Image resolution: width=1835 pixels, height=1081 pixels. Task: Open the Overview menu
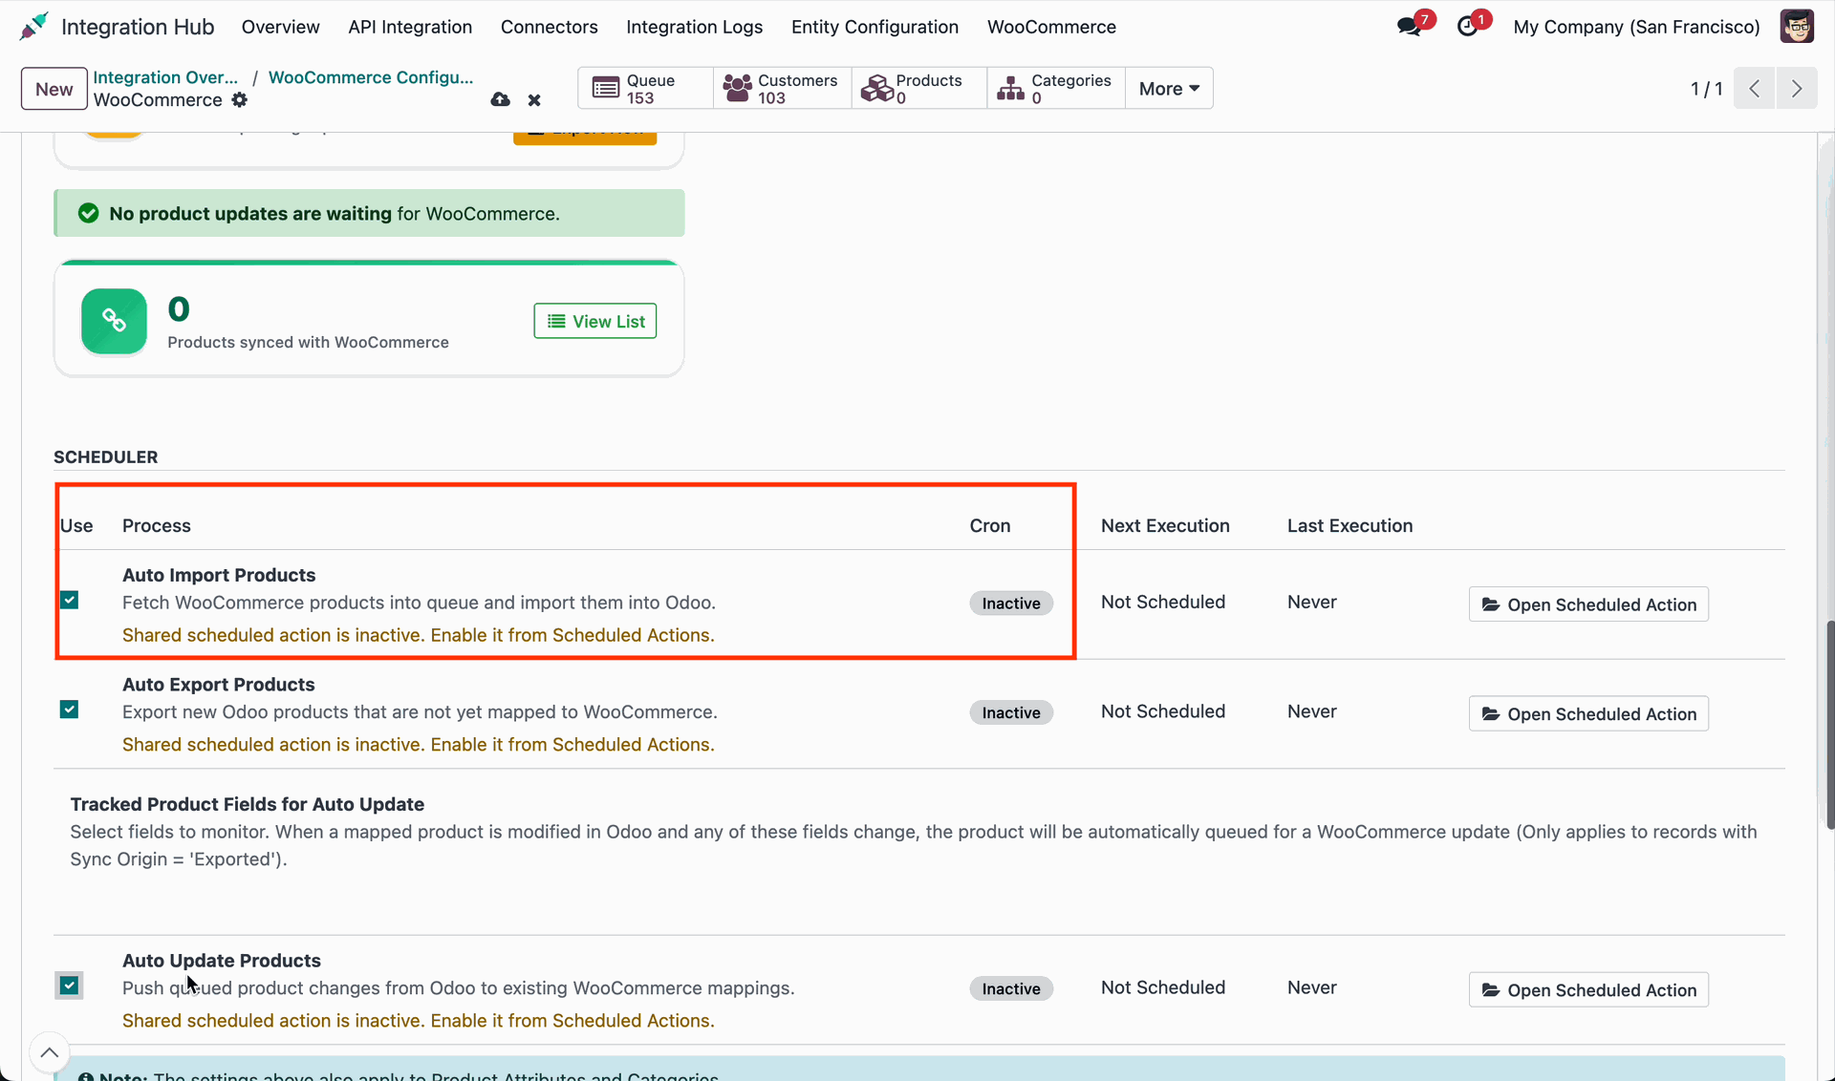(x=280, y=27)
